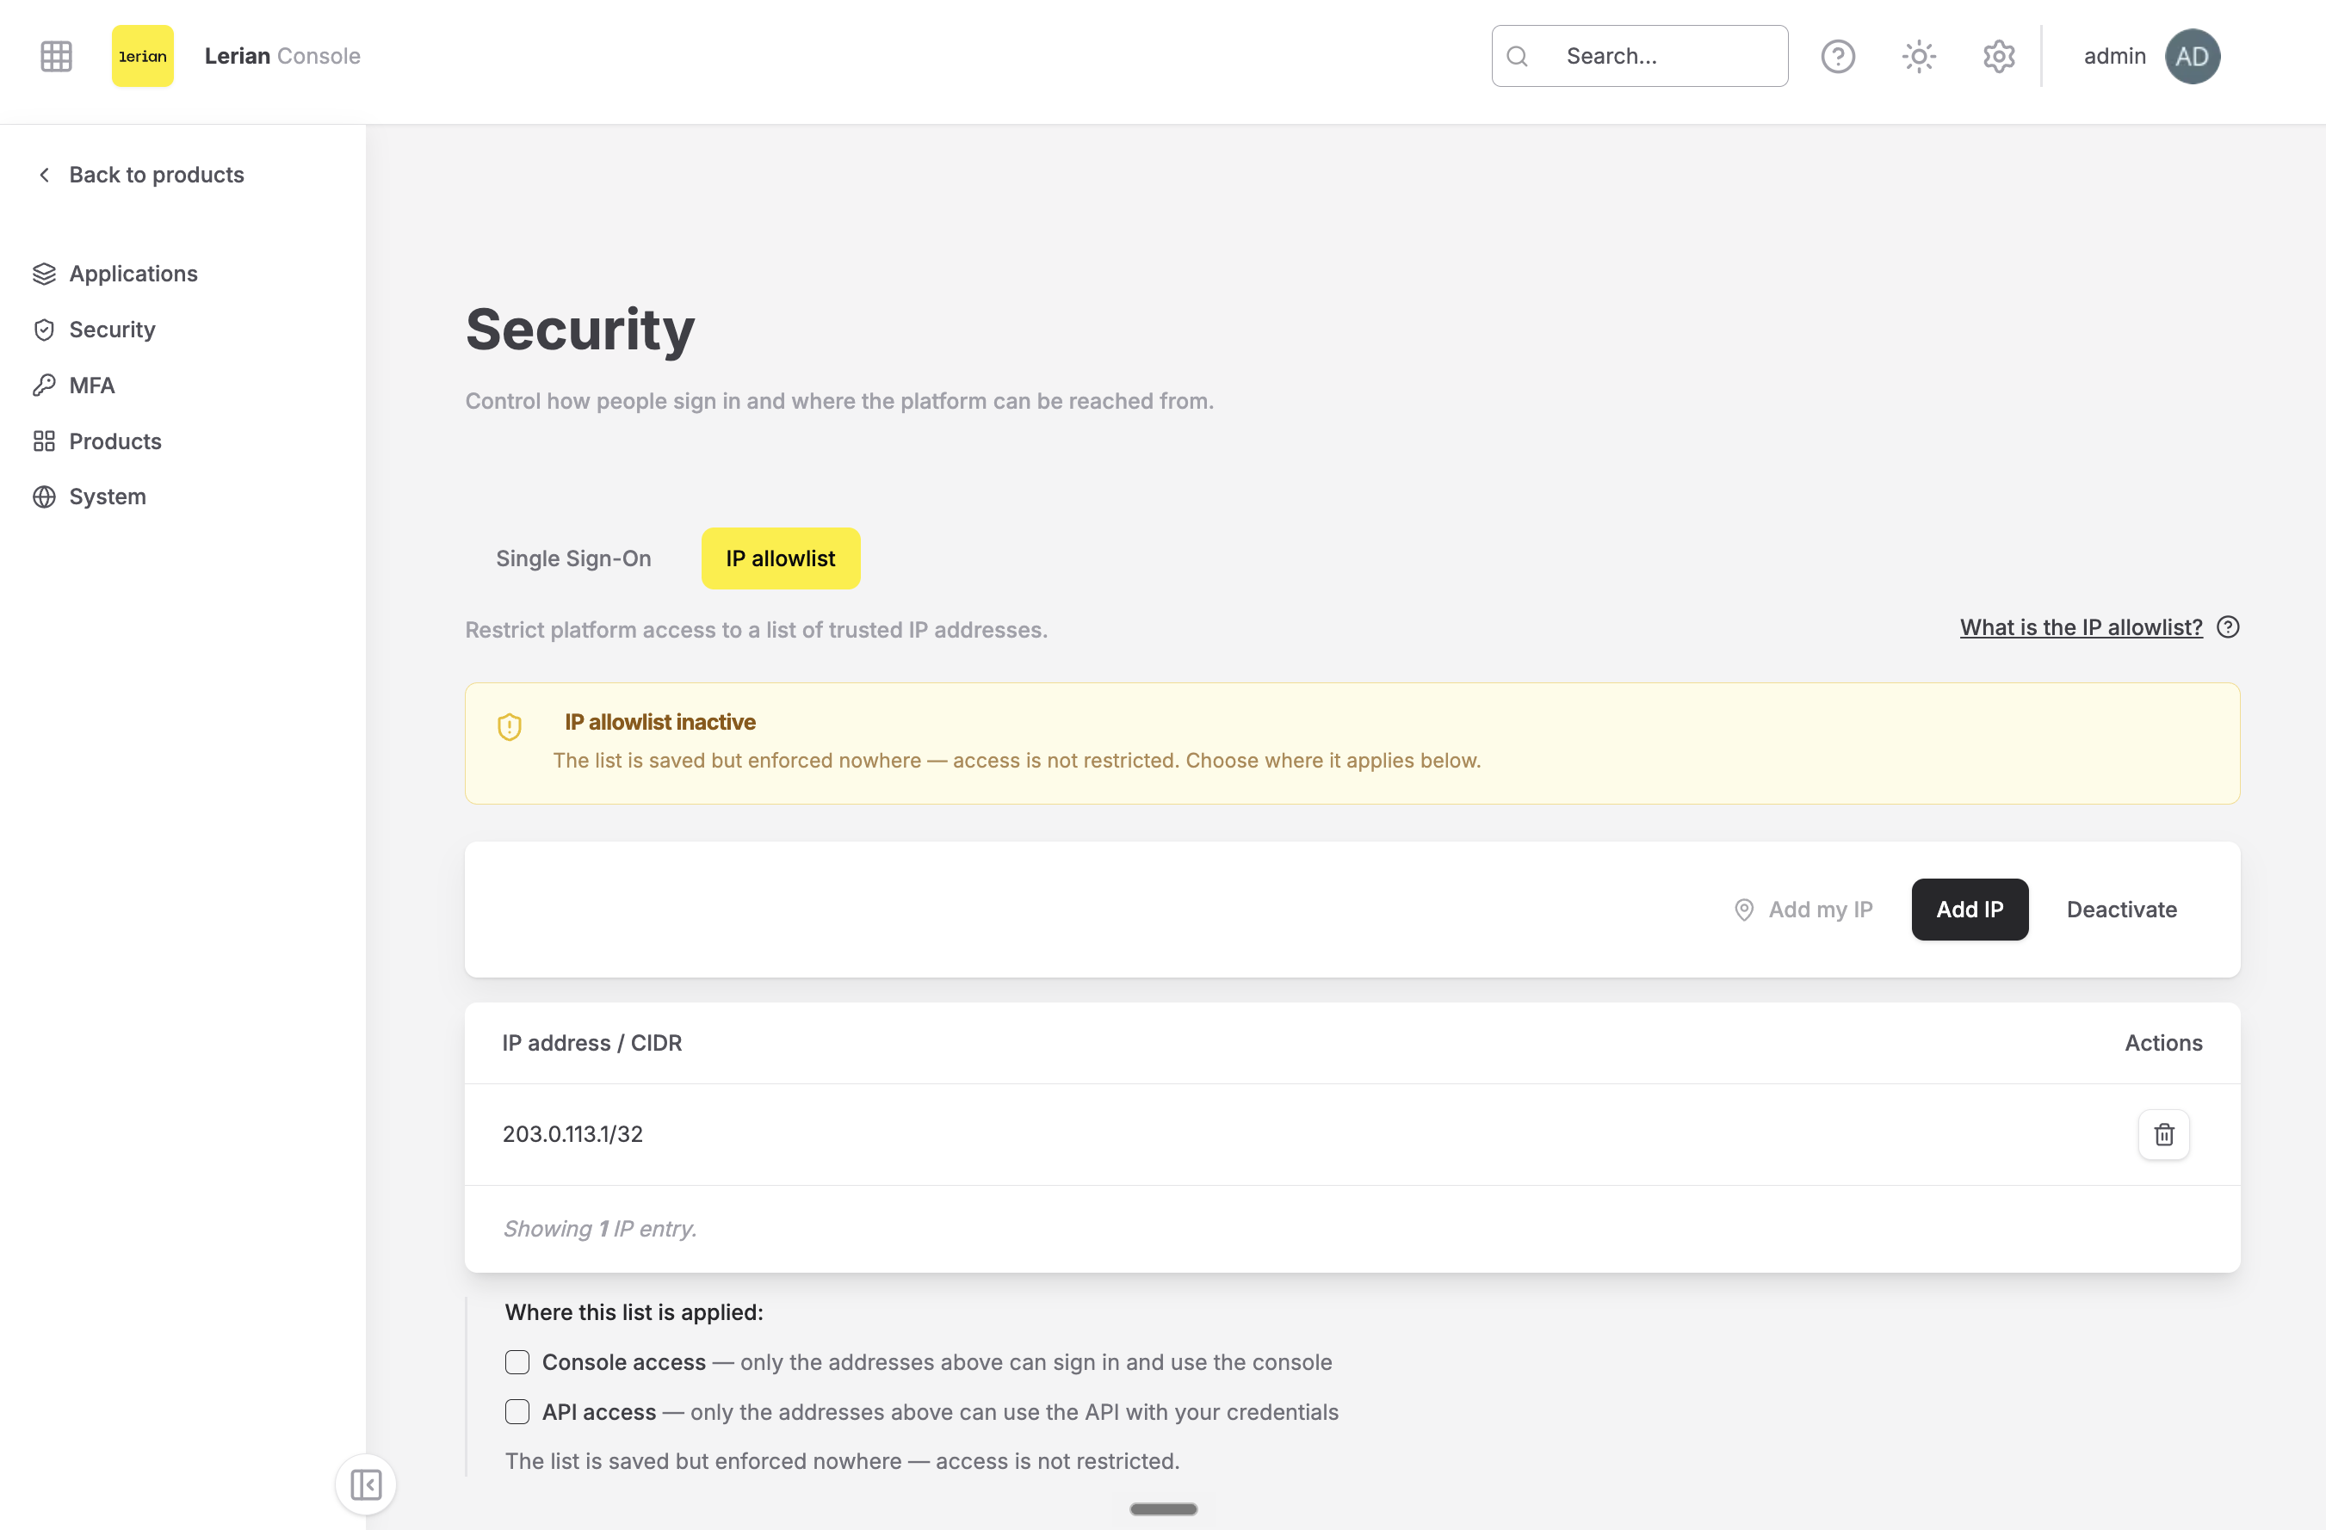Click the Applications layers icon in sidebar
The height and width of the screenshot is (1530, 2326).
click(x=44, y=274)
